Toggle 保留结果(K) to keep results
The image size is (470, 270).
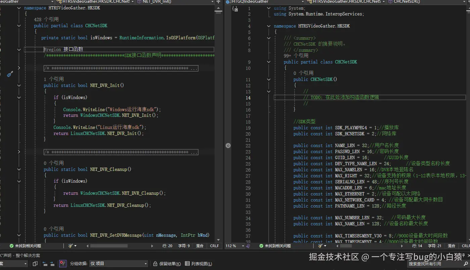click(167, 264)
